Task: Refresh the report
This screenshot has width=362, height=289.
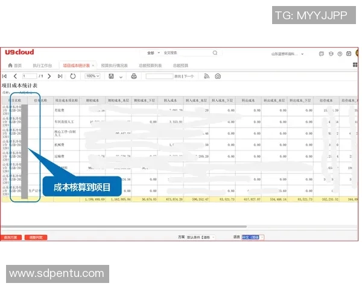Action: (73, 76)
